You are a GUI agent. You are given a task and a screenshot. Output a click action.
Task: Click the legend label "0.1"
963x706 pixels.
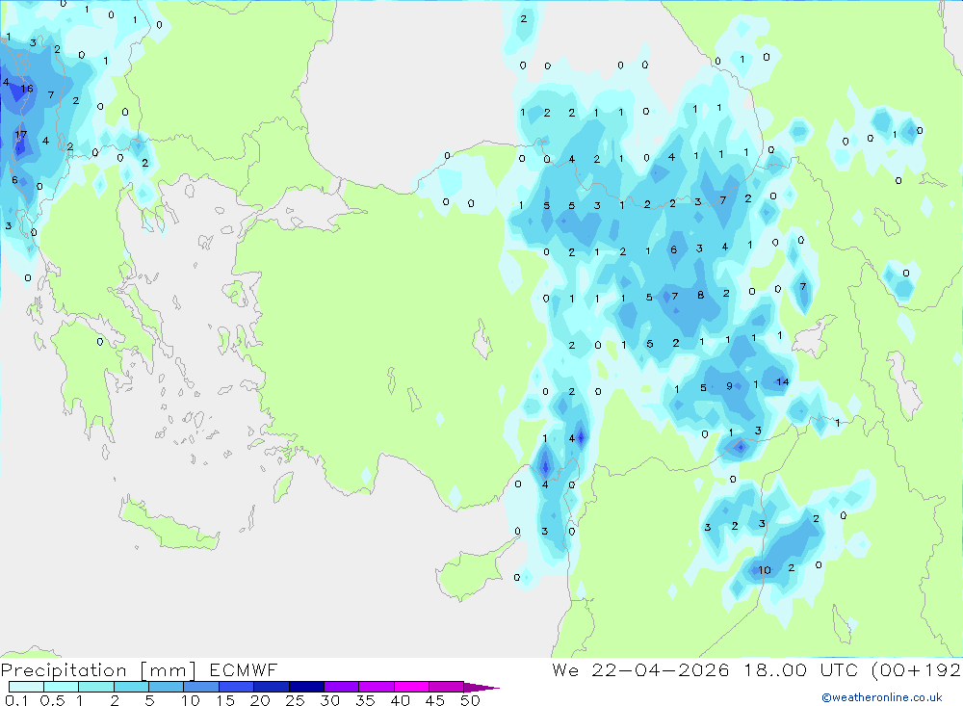pyautogui.click(x=16, y=700)
